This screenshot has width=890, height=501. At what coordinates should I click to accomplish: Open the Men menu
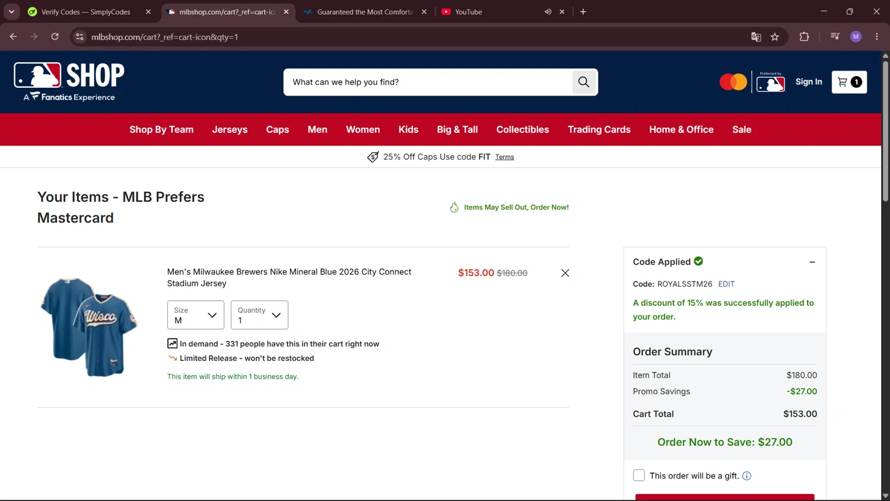coord(317,129)
